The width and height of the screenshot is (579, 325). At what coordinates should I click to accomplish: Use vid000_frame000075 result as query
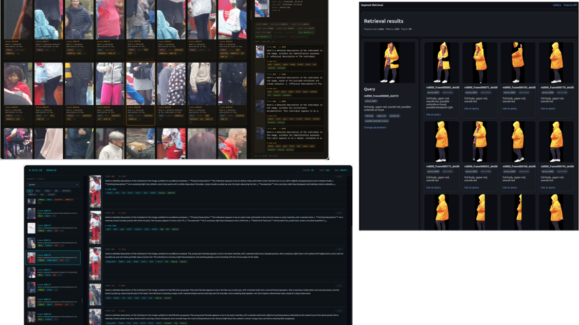click(x=472, y=109)
